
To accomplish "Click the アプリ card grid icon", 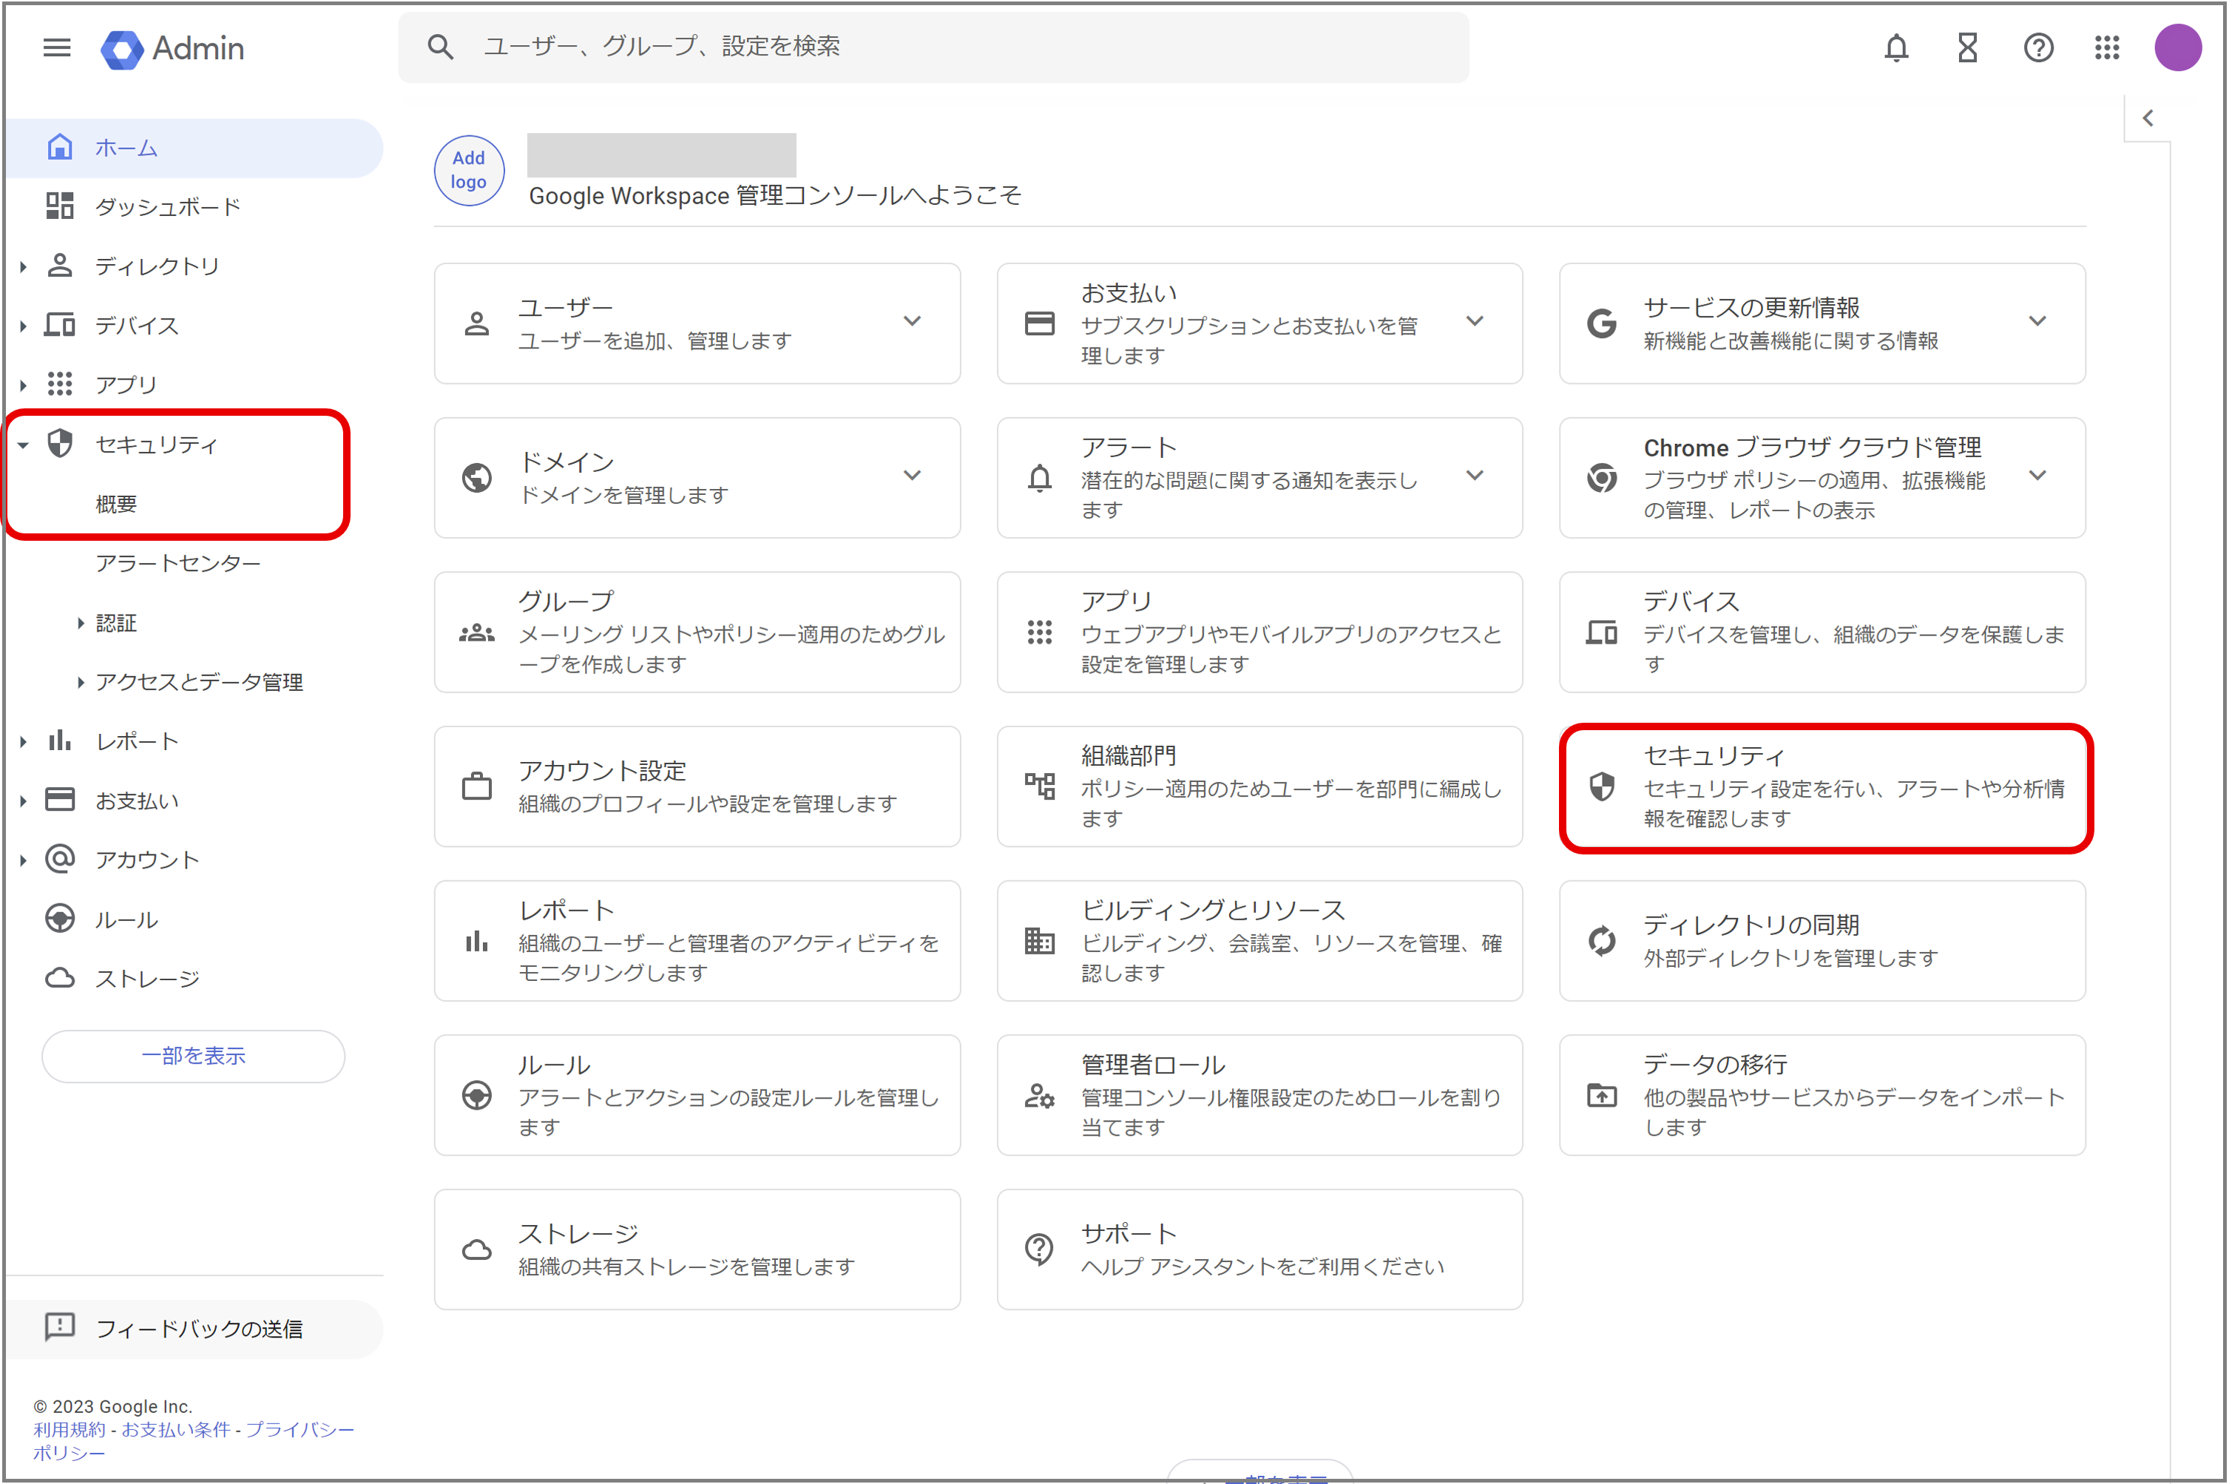I will point(1039,633).
